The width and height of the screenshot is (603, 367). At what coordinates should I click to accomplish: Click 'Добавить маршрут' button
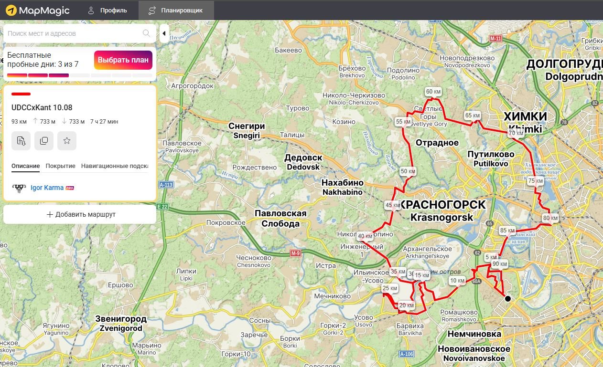[80, 214]
